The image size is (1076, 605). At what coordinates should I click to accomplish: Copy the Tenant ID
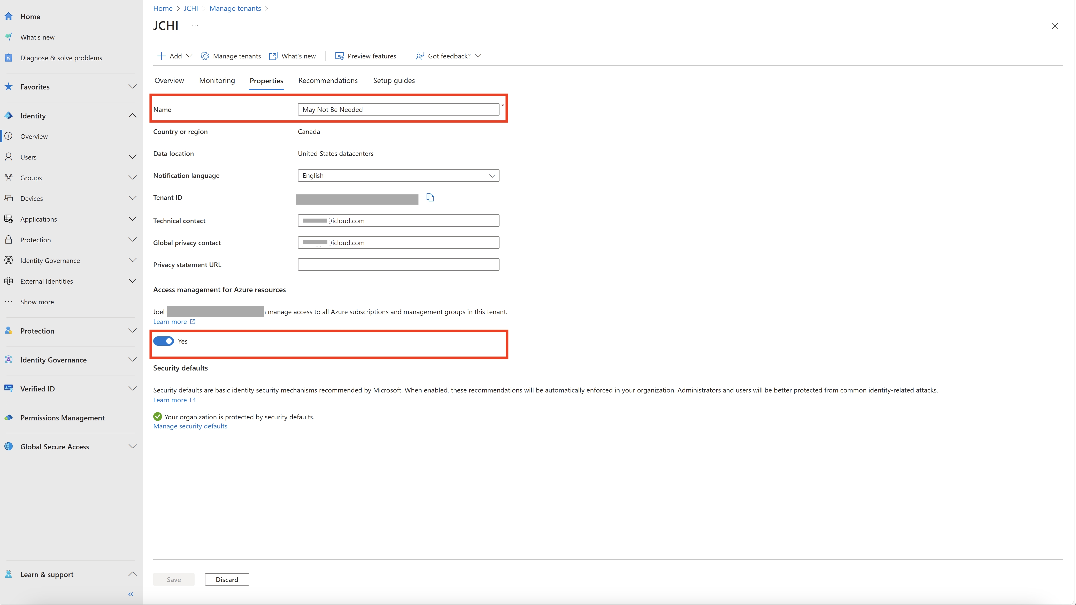(430, 197)
